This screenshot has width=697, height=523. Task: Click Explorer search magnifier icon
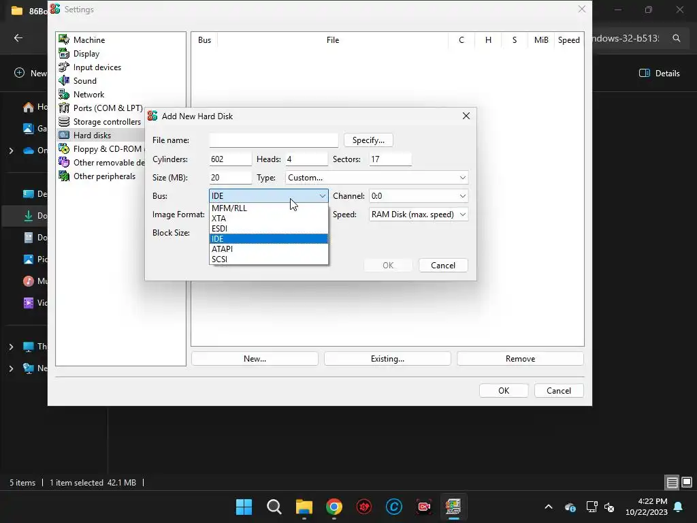click(677, 38)
